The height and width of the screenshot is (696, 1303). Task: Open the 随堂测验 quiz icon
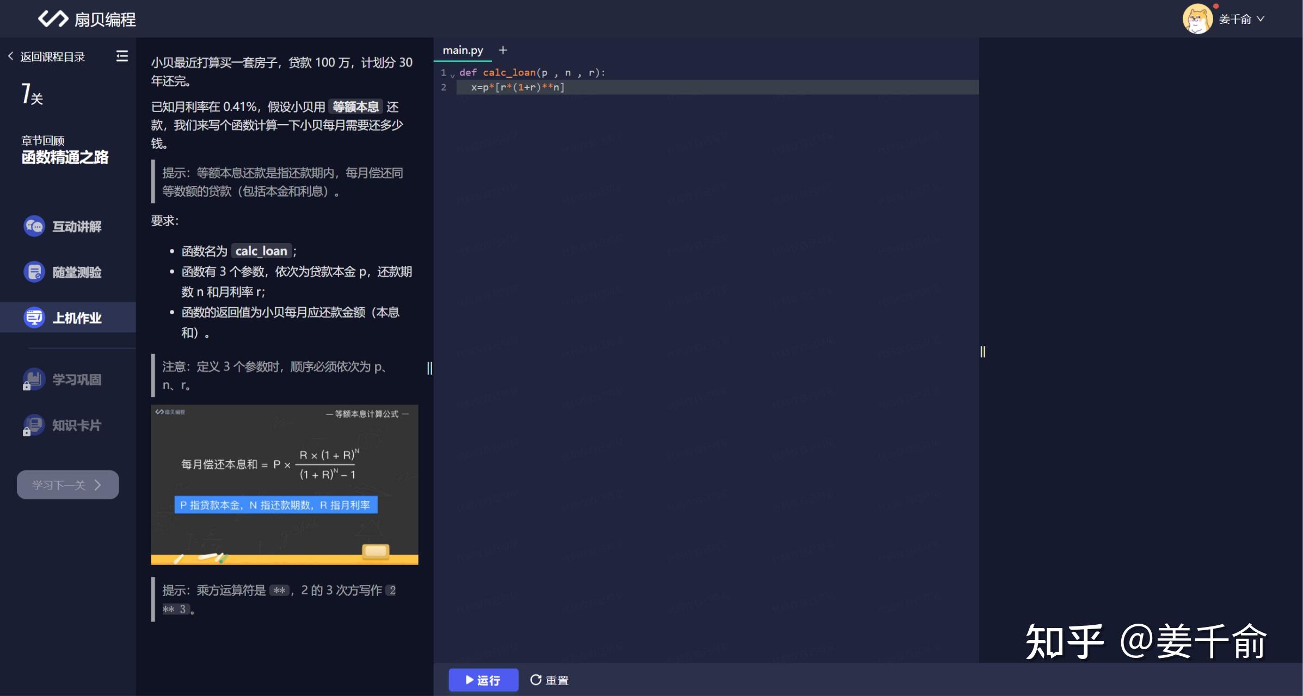(x=34, y=272)
